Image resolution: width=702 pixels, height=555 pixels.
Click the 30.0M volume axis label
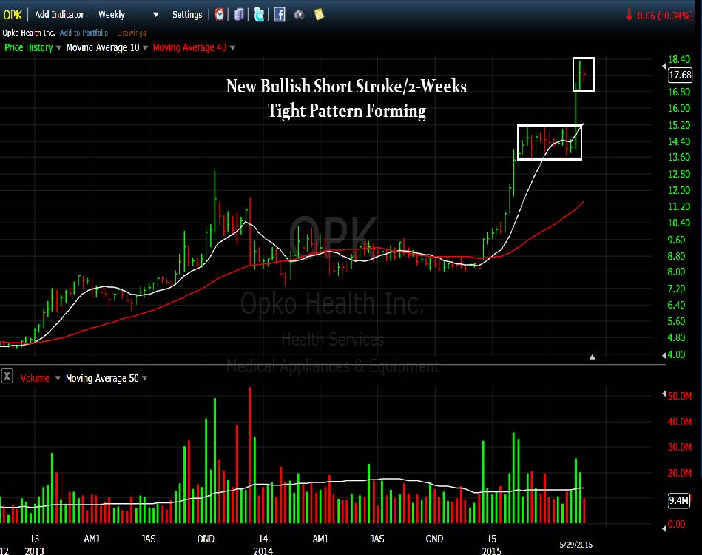pyautogui.click(x=680, y=447)
